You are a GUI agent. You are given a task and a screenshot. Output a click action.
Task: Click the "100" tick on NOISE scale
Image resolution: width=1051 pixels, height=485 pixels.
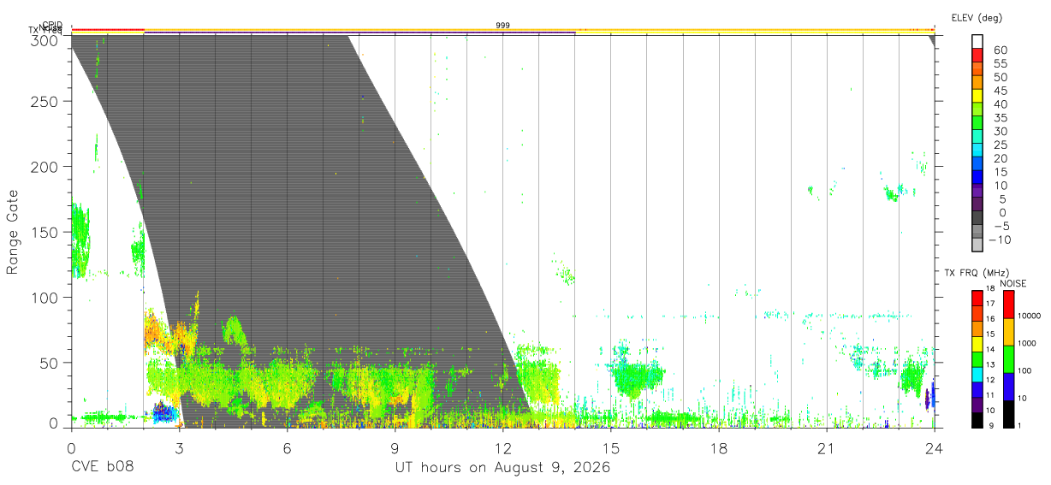pos(1024,371)
